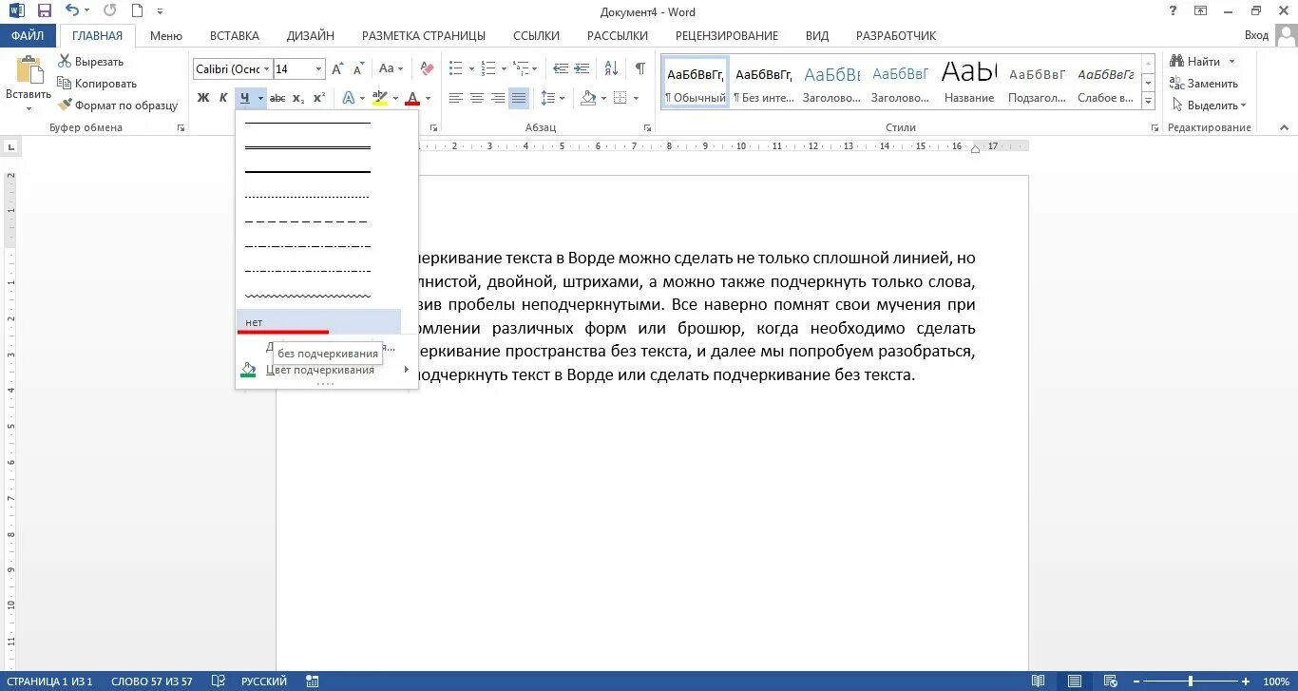Click the Save icon in Quick Access Toolbar
Image resolution: width=1298 pixels, height=691 pixels.
pos(44,11)
